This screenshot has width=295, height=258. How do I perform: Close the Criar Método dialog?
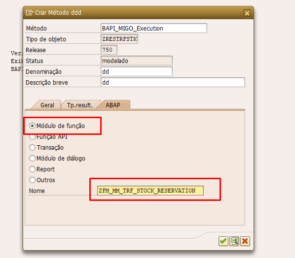(x=247, y=13)
